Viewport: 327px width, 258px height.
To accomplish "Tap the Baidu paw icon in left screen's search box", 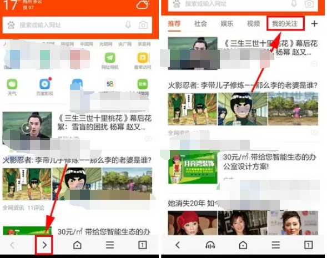I will tap(11, 25).
